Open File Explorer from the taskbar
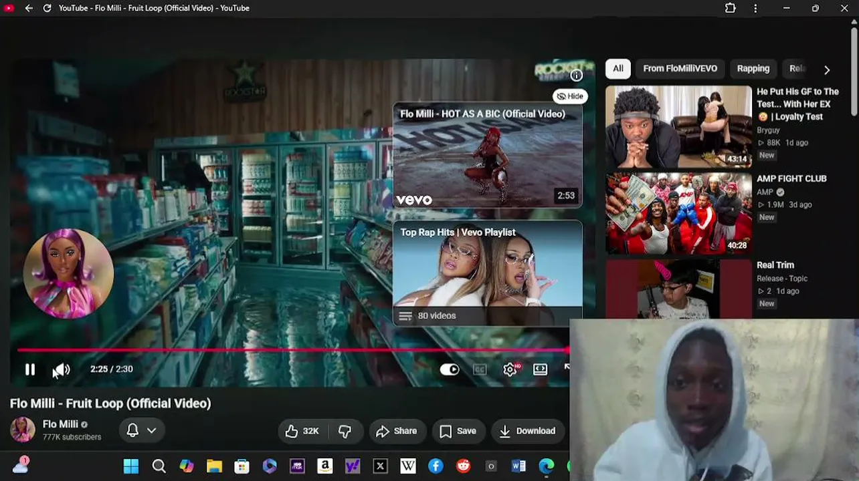Screen dimensions: 859x481 coord(214,466)
